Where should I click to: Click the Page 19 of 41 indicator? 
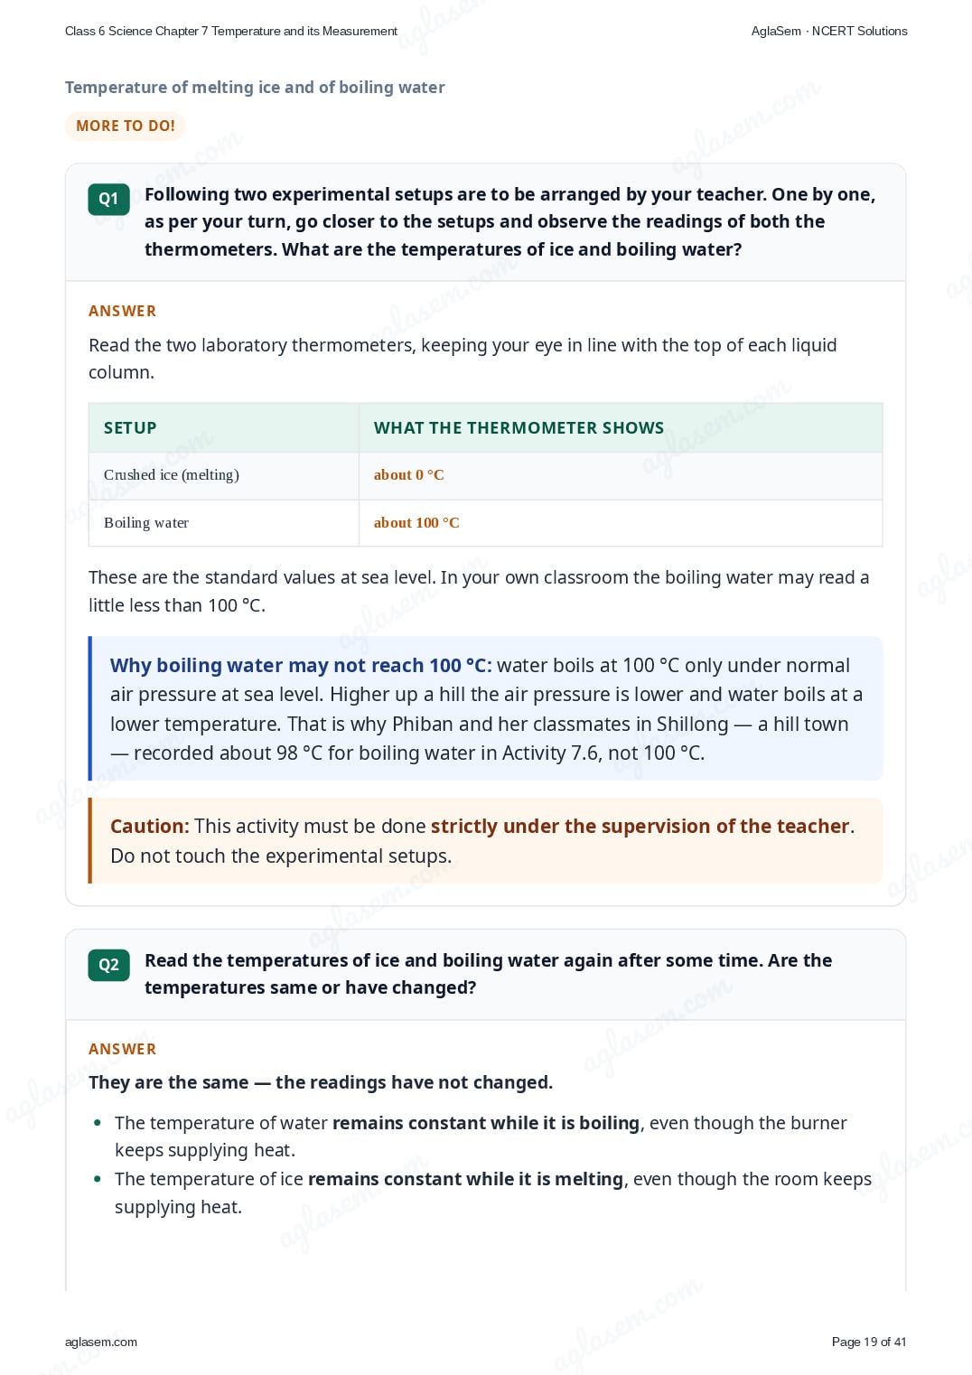click(868, 1342)
